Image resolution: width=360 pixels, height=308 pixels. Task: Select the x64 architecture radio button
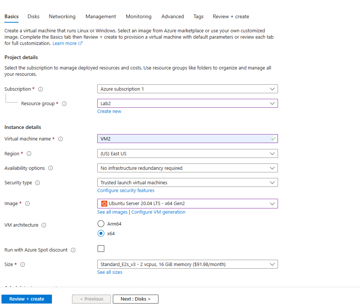tap(101, 233)
